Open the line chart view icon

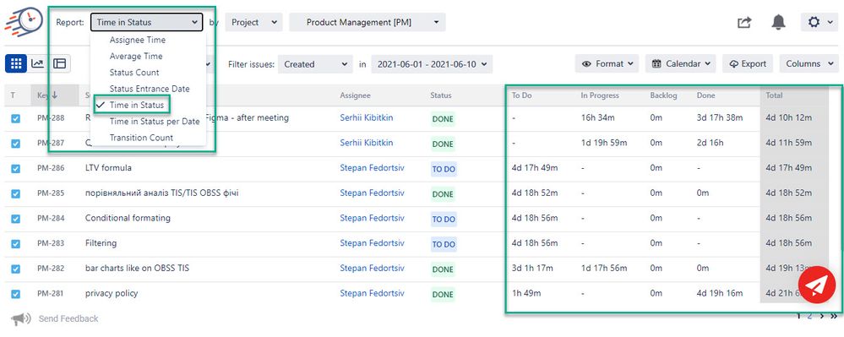[38, 63]
